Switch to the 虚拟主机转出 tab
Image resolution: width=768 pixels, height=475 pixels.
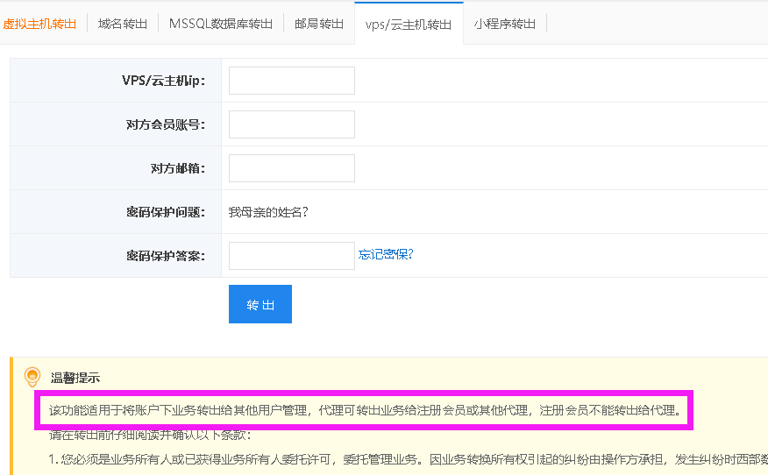pos(39,24)
